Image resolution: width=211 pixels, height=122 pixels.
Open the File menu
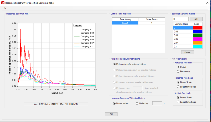coord(4,8)
